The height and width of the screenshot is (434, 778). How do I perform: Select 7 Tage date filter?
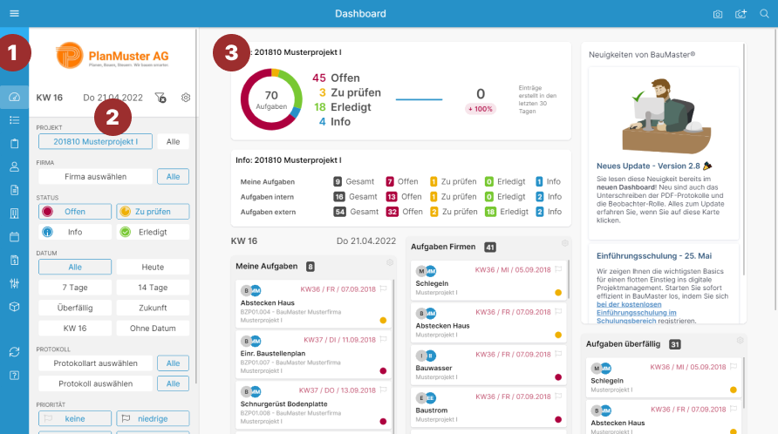(x=75, y=288)
